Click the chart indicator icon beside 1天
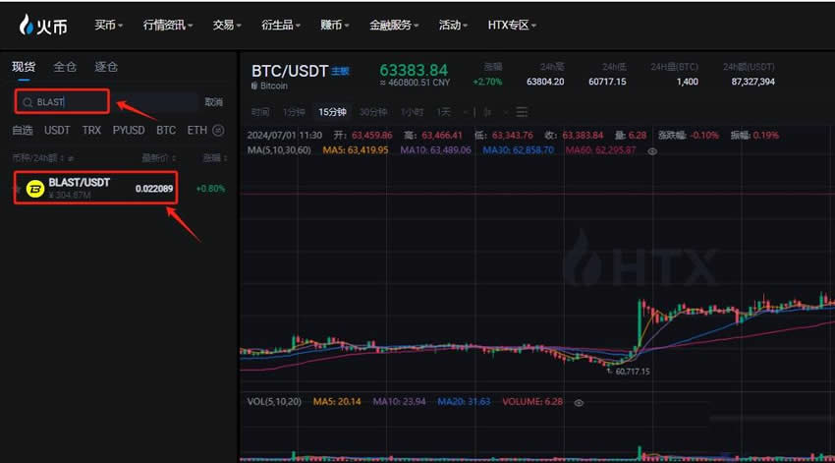Image resolution: width=835 pixels, height=463 pixels. coord(488,112)
